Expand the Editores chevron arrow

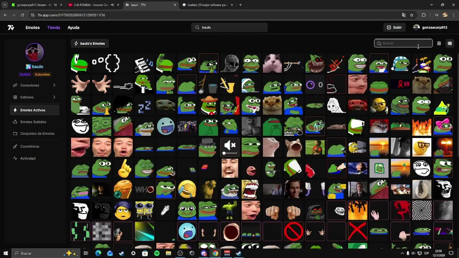[x=54, y=97]
